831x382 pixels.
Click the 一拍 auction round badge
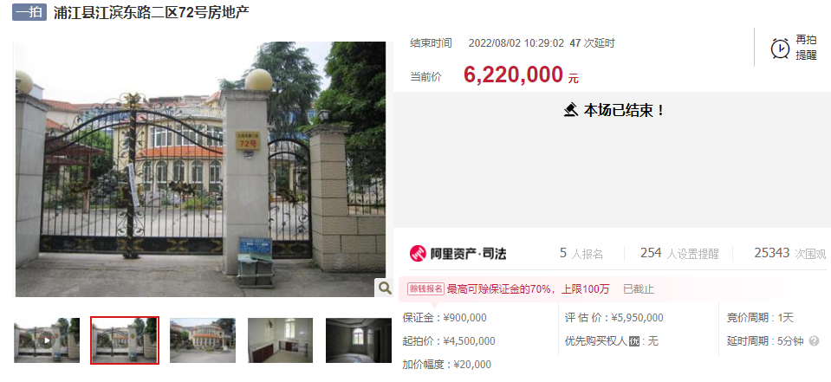(29, 12)
